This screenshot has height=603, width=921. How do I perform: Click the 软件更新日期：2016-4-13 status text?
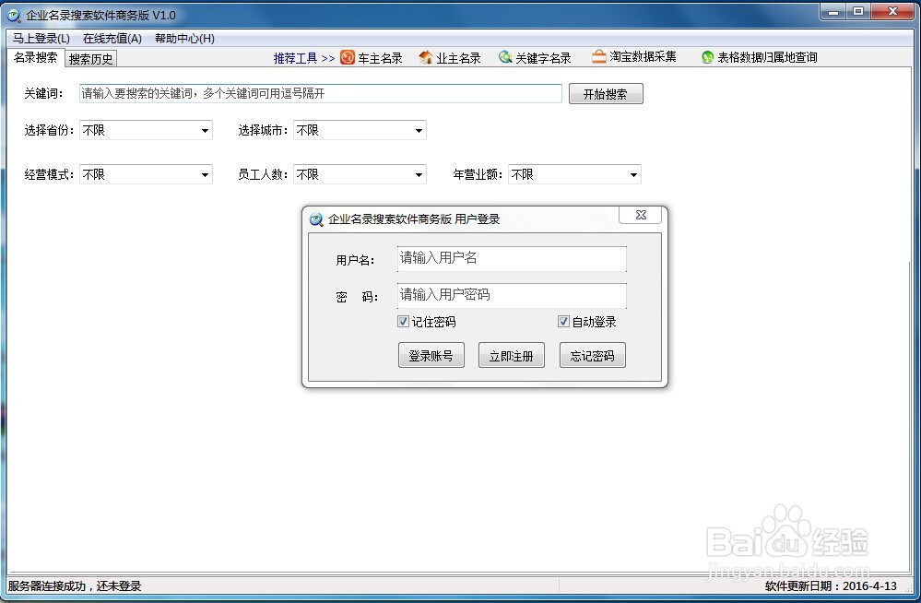[x=831, y=586]
